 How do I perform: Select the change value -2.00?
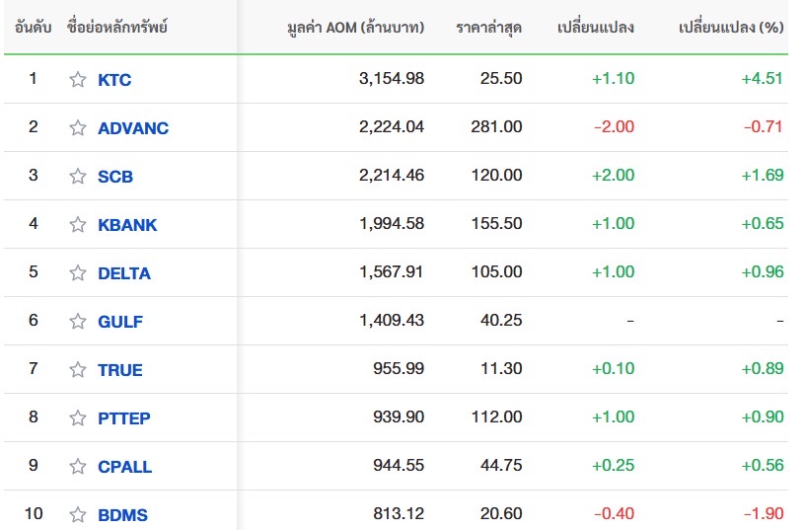(x=615, y=126)
